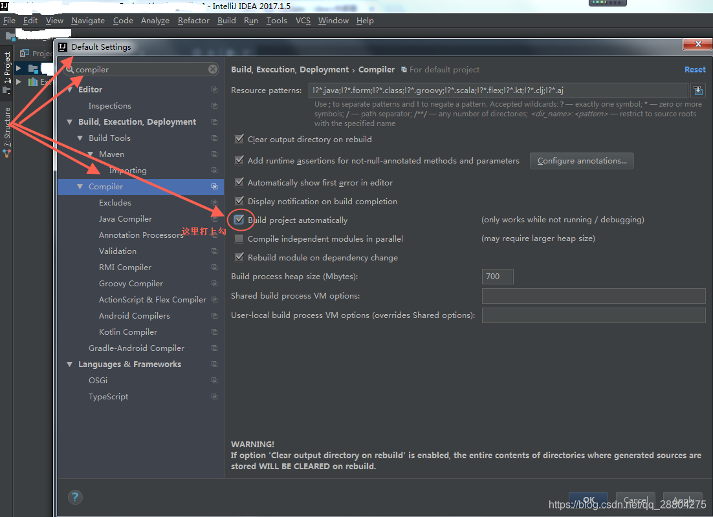713x517 pixels.
Task: Click the Build process heap size field
Action: [498, 276]
